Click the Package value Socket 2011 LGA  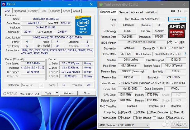point(46,27)
